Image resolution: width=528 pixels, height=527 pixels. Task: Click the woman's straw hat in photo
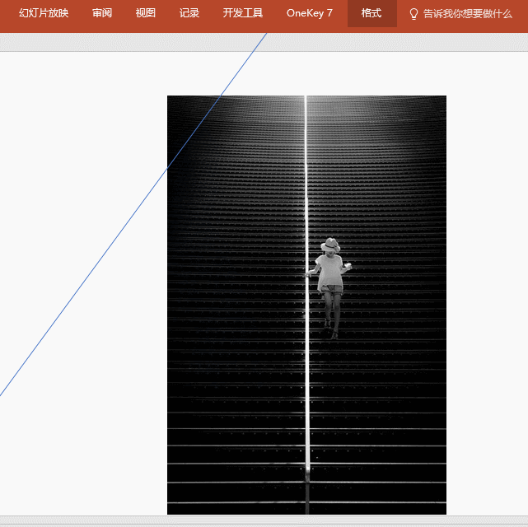point(330,245)
